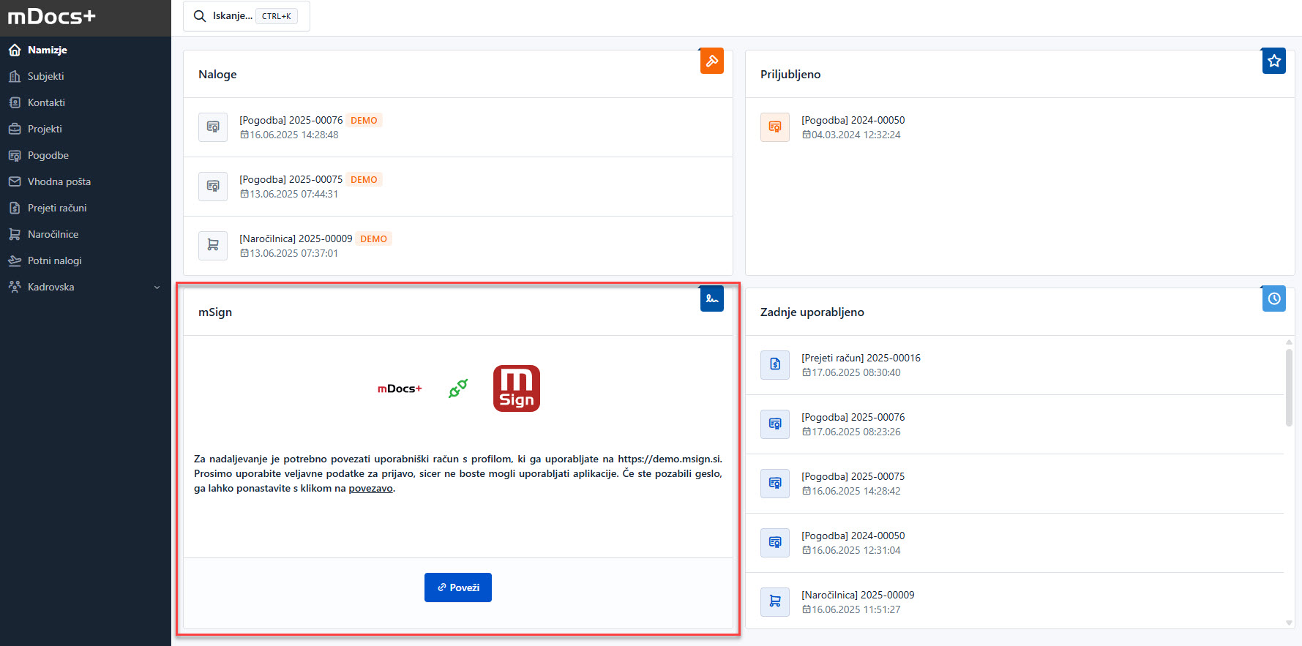The image size is (1302, 646).
Task: Click the star icon in Priljubljeno panel
Action: [1273, 61]
